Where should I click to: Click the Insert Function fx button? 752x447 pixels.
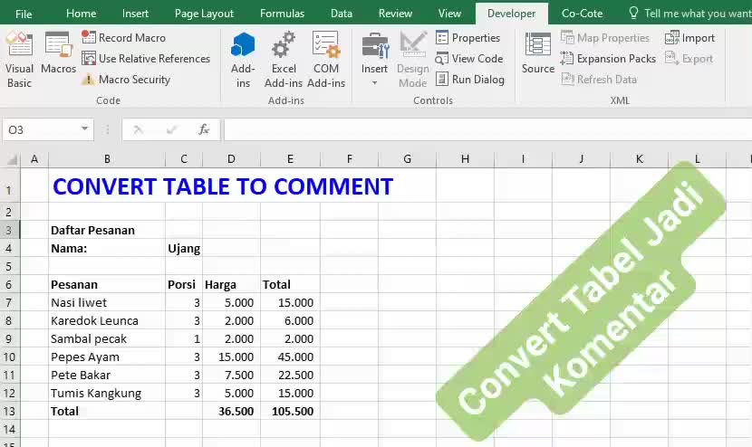point(204,129)
